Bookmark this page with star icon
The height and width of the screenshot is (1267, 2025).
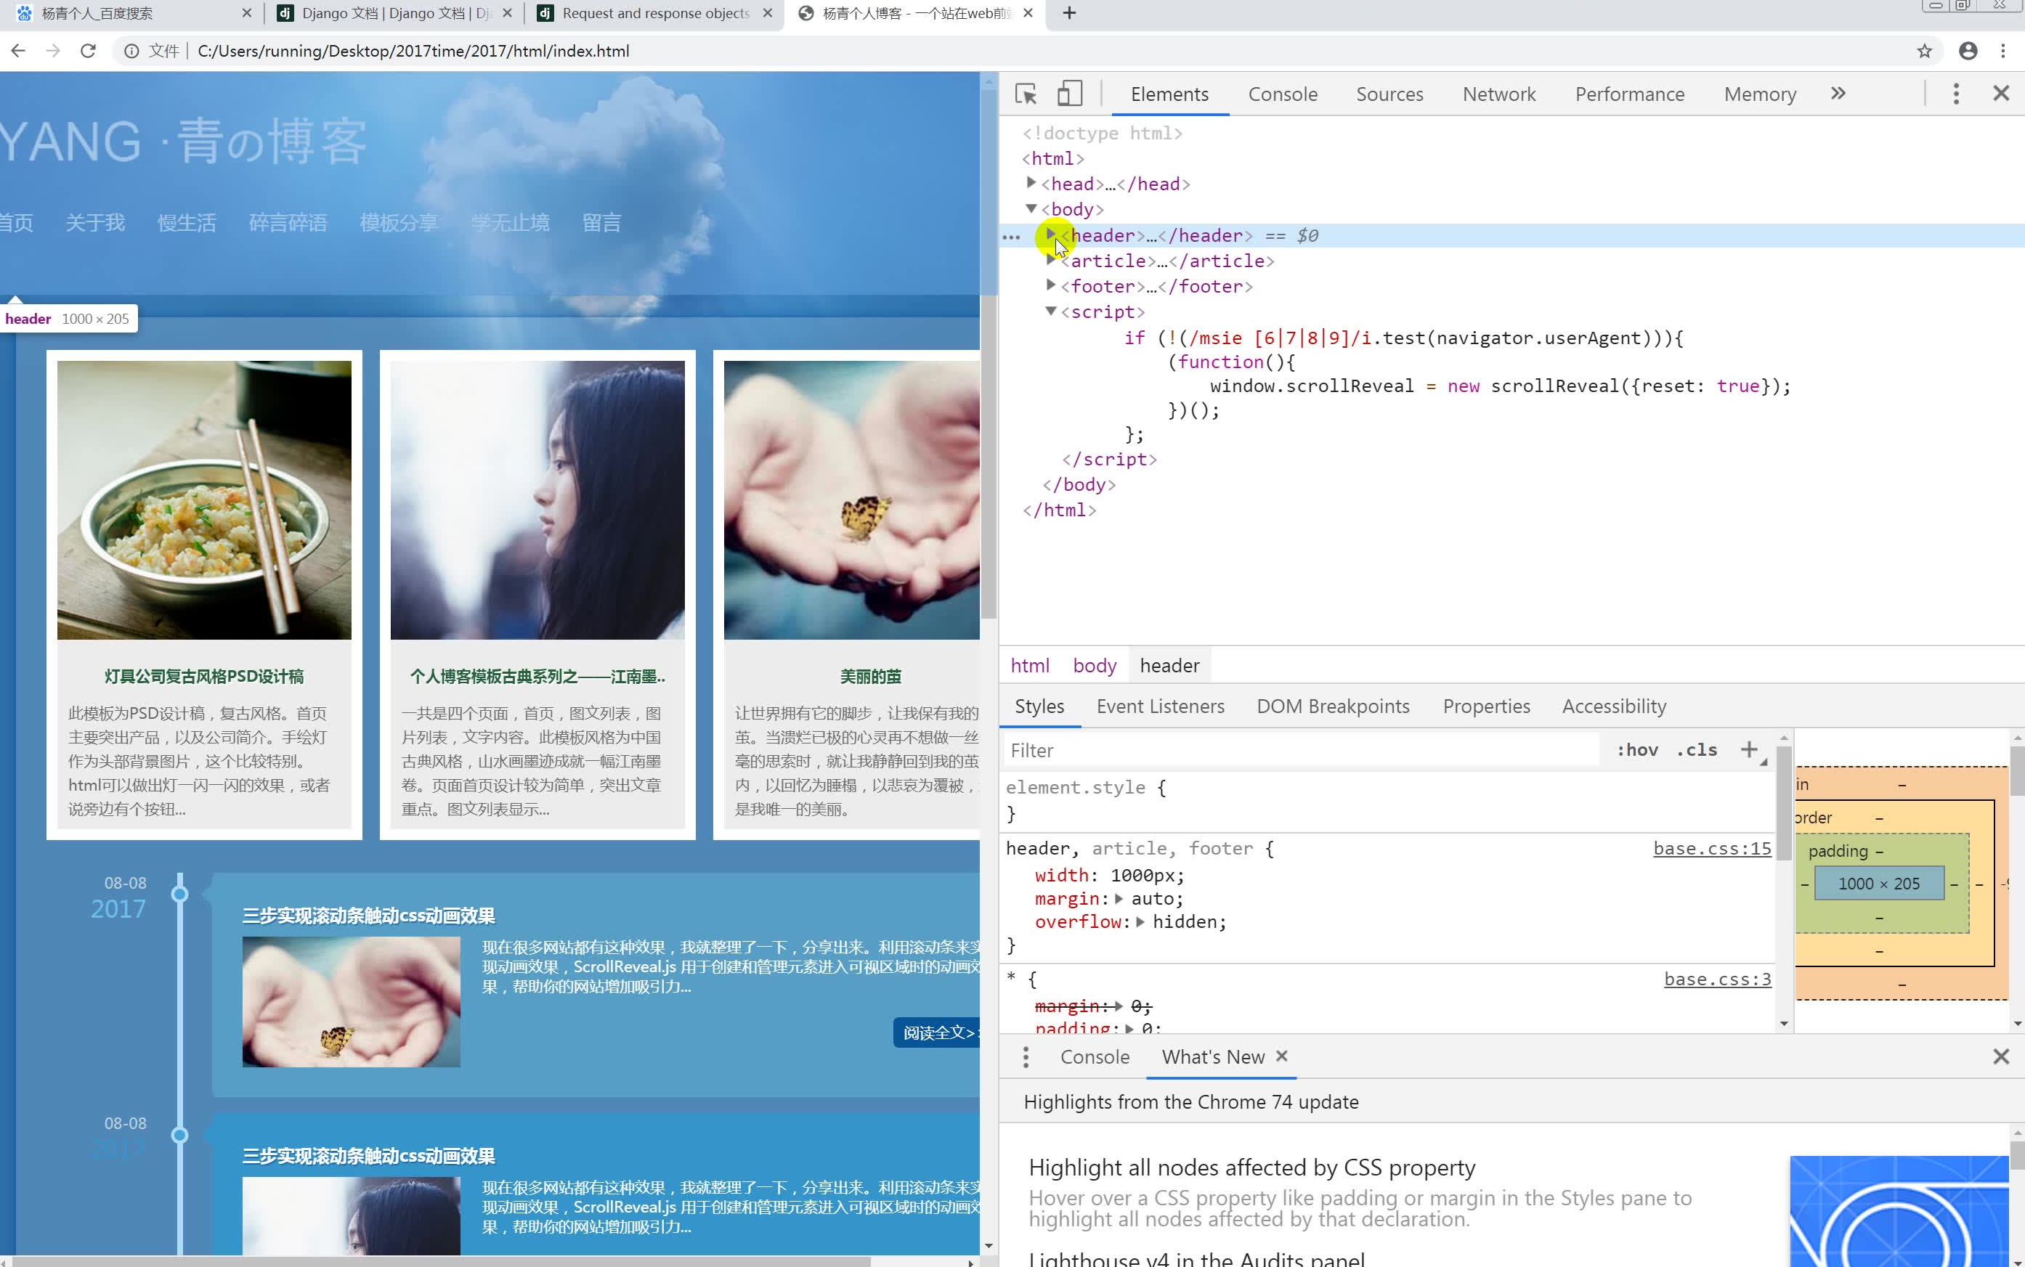1925,51
